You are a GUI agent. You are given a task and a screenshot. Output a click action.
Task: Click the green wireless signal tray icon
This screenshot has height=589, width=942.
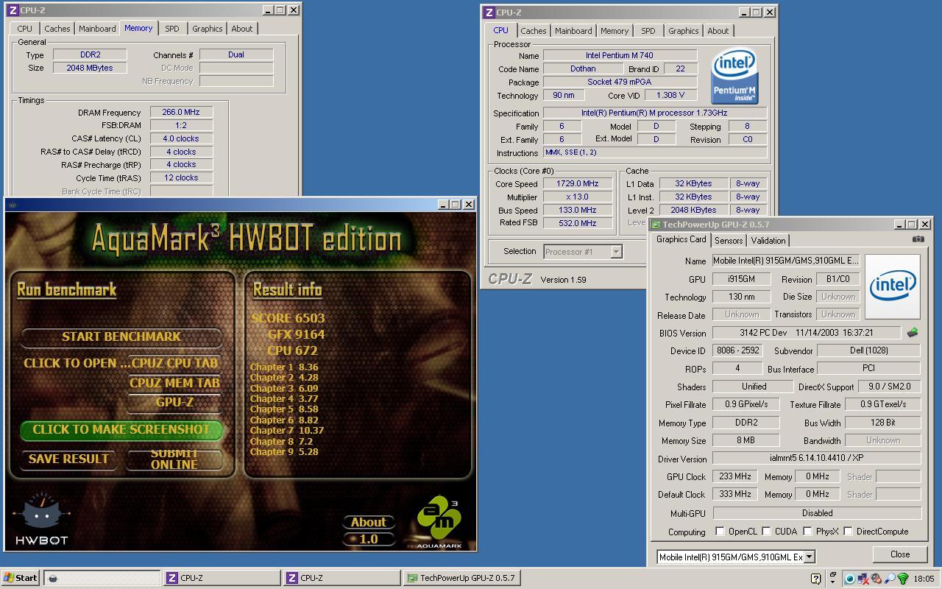coord(903,579)
